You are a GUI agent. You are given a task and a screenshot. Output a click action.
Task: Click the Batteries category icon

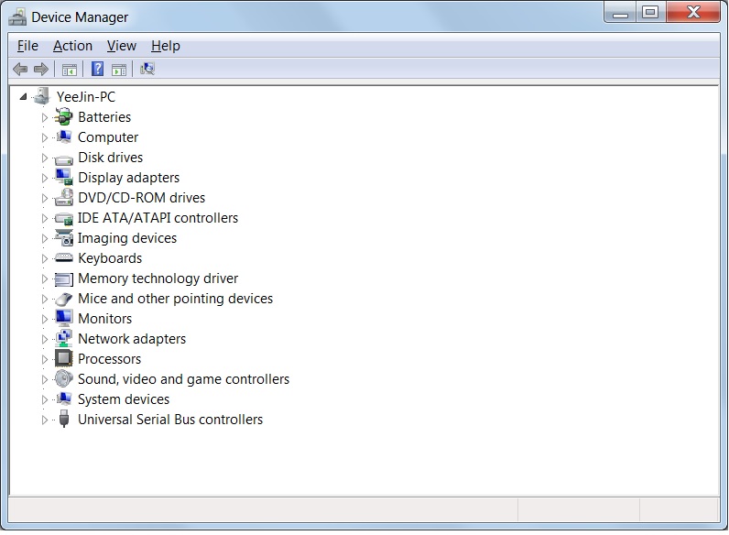pyautogui.click(x=64, y=116)
